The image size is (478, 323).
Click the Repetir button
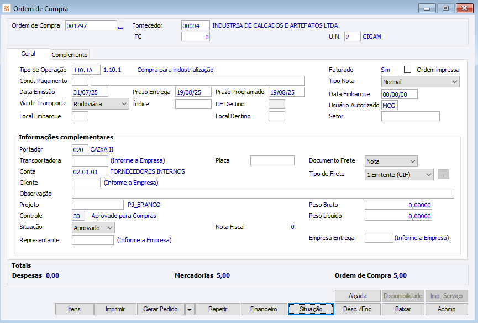tap(218, 309)
